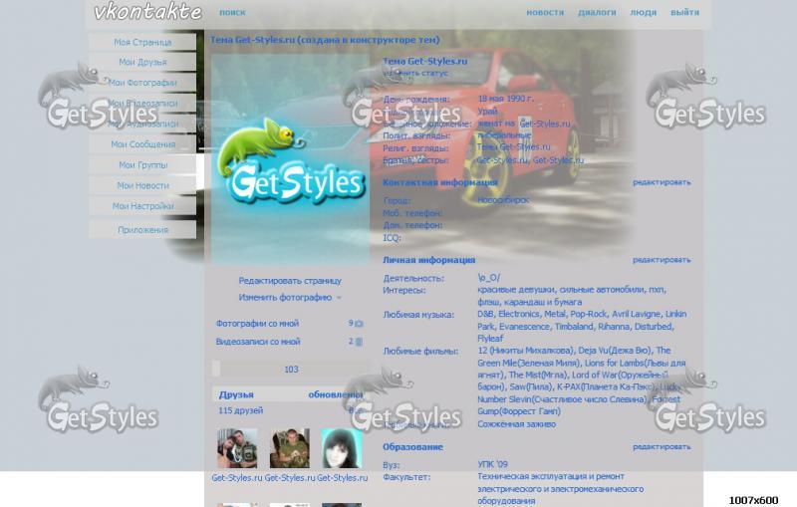Open the second friend's avatar in camouflage

pyautogui.click(x=289, y=448)
